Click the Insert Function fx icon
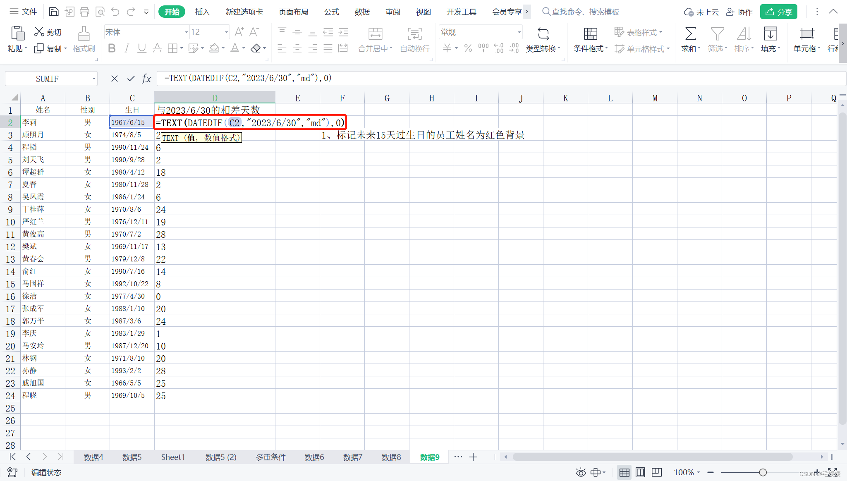 [x=146, y=79]
